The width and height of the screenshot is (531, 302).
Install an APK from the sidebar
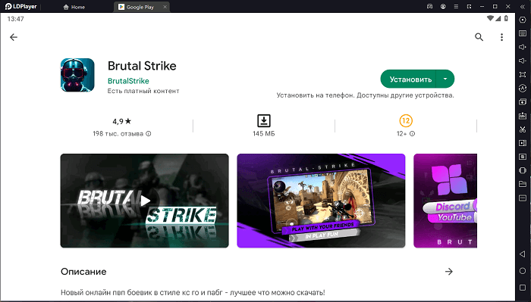point(523,116)
